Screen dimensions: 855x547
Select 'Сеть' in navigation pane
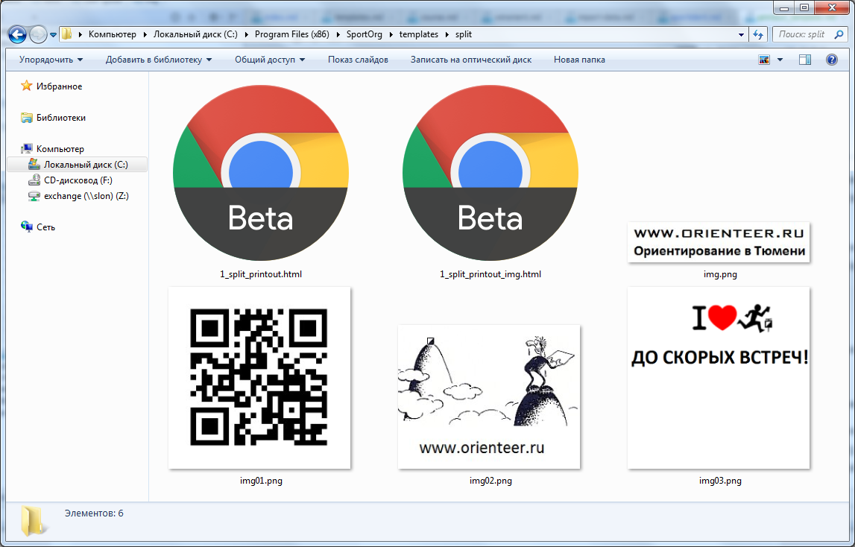click(x=45, y=227)
